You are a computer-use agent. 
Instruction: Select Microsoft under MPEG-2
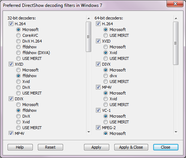click(106, 133)
